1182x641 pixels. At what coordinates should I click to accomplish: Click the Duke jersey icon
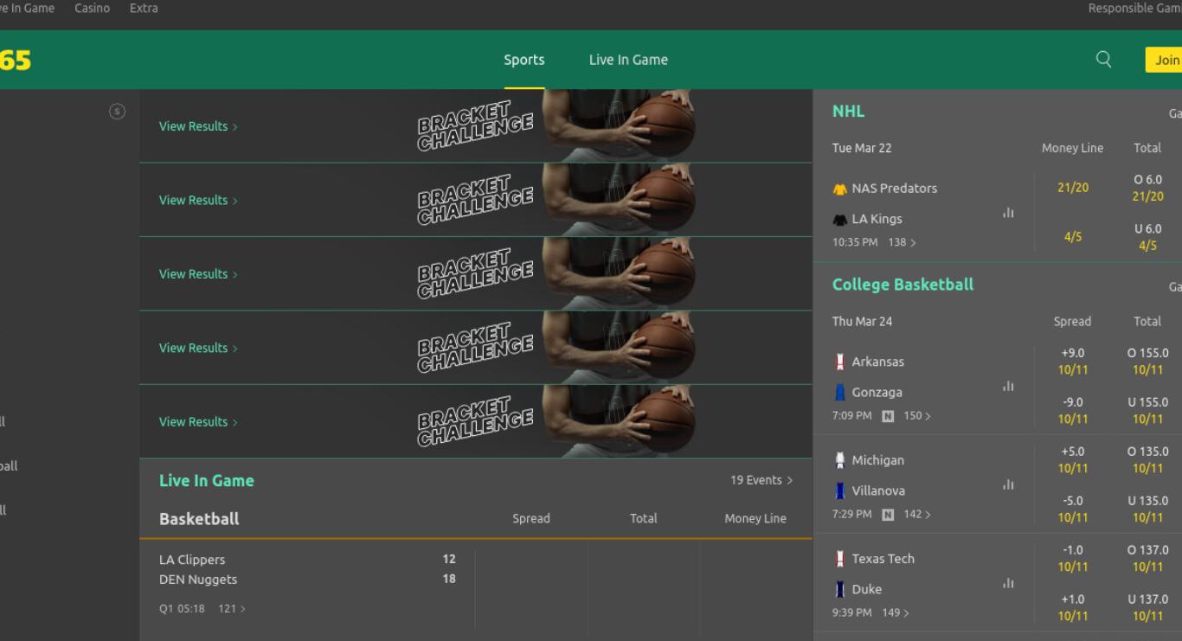(x=839, y=590)
